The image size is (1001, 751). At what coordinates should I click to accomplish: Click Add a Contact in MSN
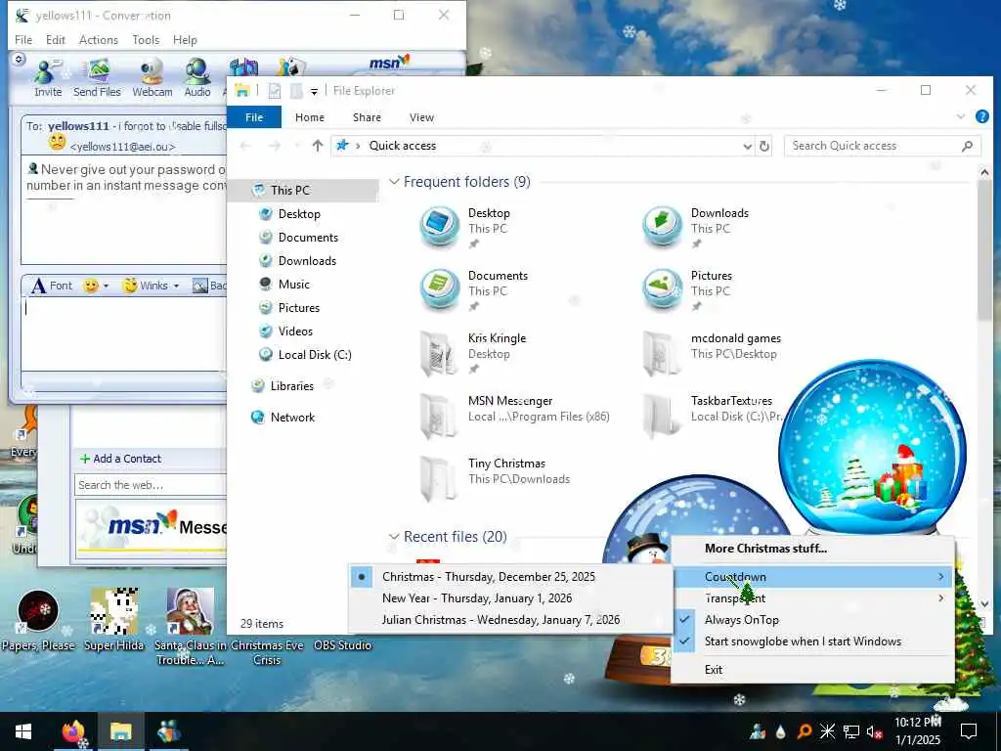[x=120, y=460]
